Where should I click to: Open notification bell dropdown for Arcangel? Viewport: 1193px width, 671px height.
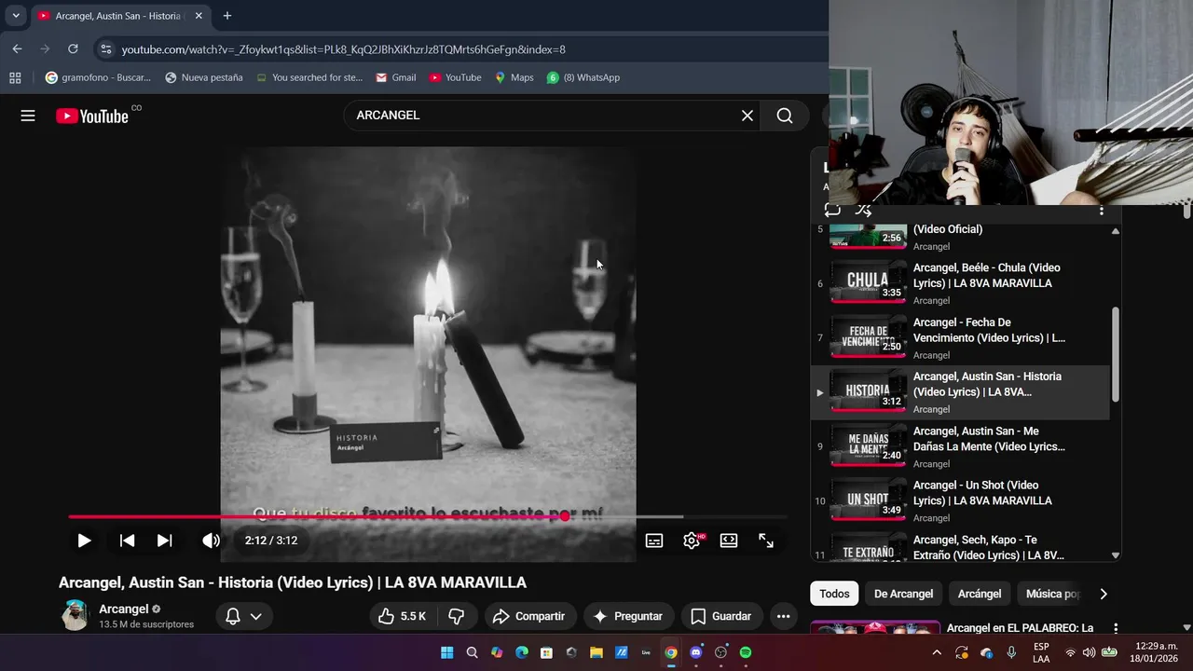(244, 616)
